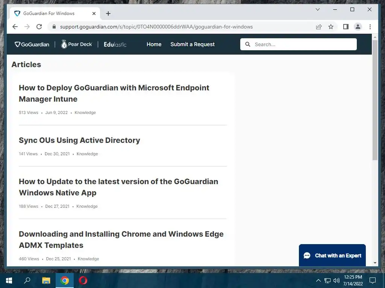Click the 'Jun 9, 2022' date

tap(56, 112)
